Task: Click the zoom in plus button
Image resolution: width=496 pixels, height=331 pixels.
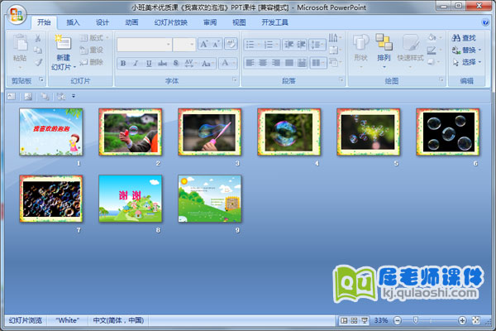Action: click(461, 319)
